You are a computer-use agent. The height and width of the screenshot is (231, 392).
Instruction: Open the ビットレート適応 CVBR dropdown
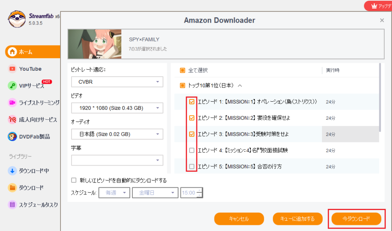[x=117, y=82]
